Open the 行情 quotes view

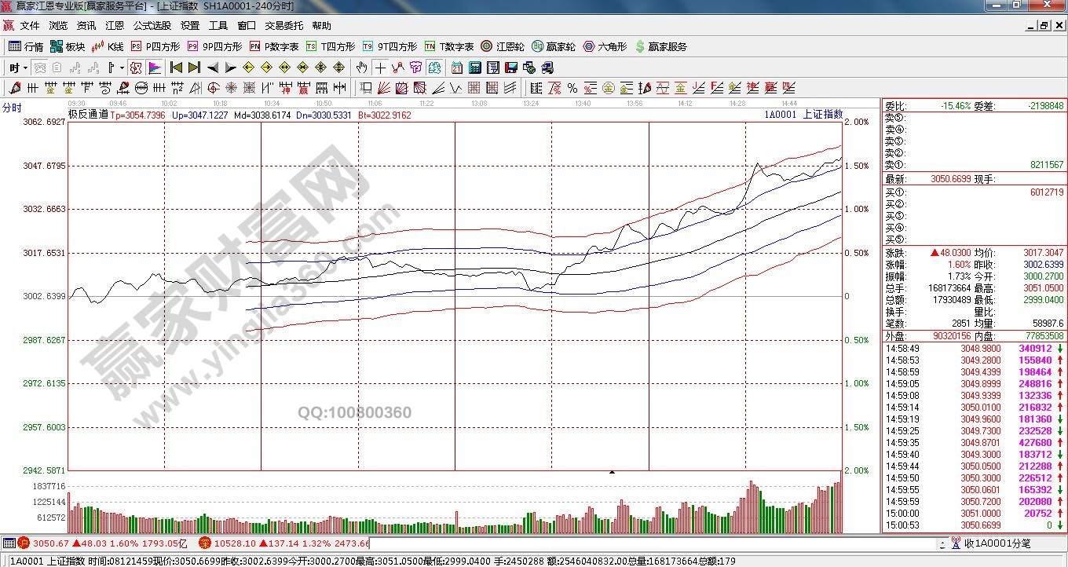pyautogui.click(x=26, y=47)
